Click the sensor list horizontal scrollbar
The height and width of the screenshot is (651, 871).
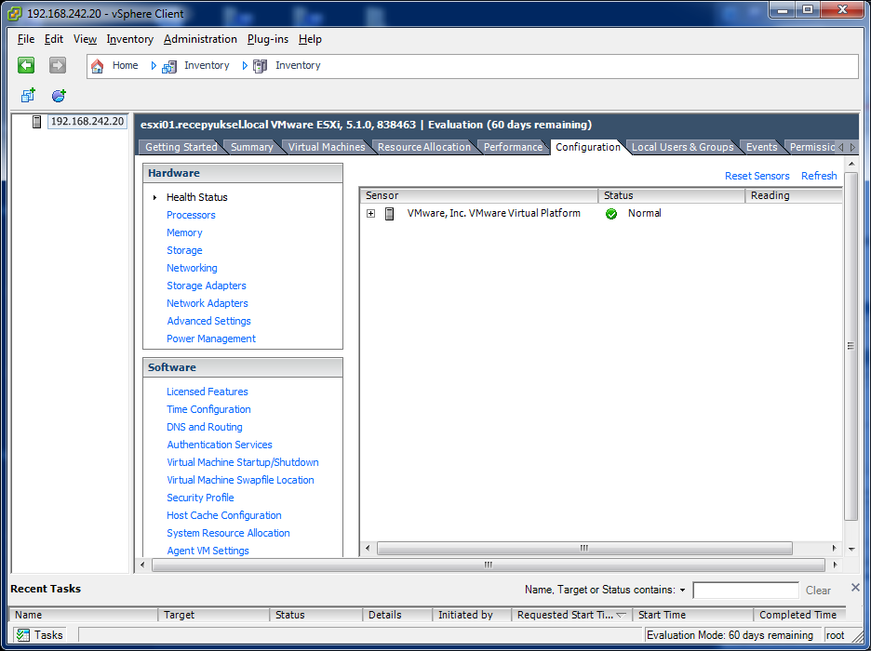coord(584,549)
